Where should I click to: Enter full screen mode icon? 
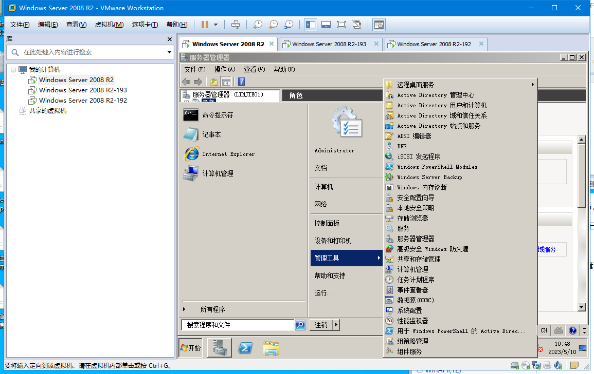click(341, 25)
